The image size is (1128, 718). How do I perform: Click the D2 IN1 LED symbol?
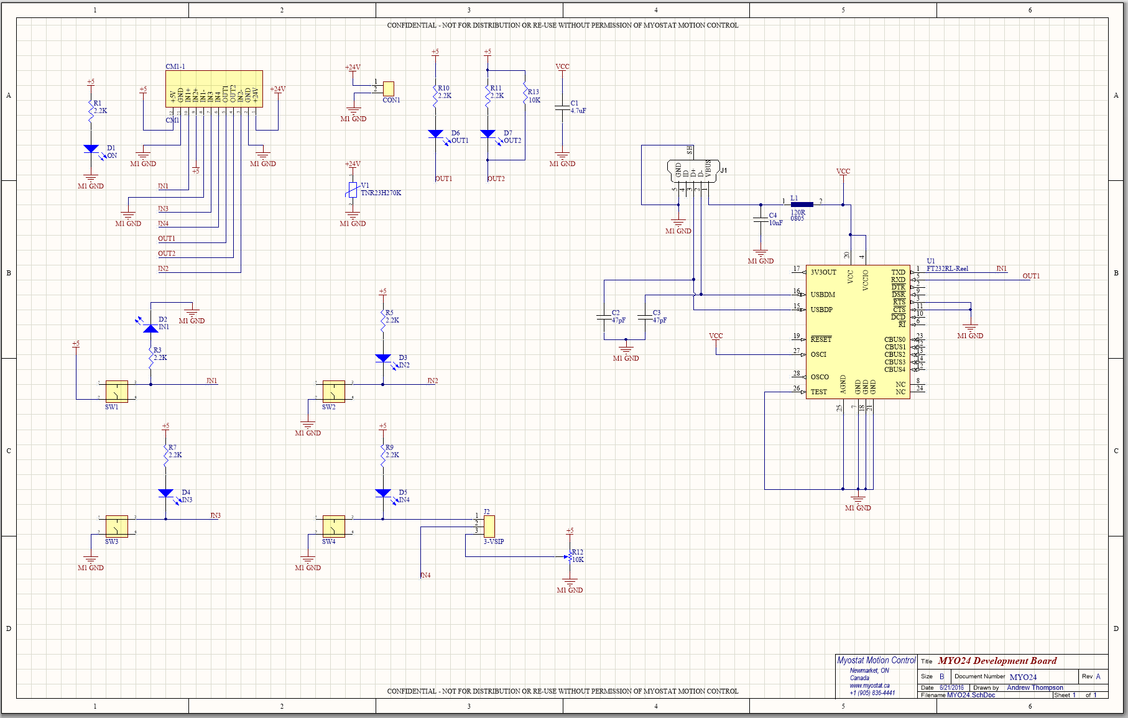(150, 328)
